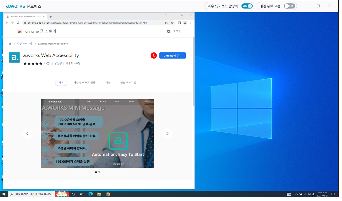The image size is (342, 201).
Task: Click the a.works extension logo
Action: tap(14, 57)
